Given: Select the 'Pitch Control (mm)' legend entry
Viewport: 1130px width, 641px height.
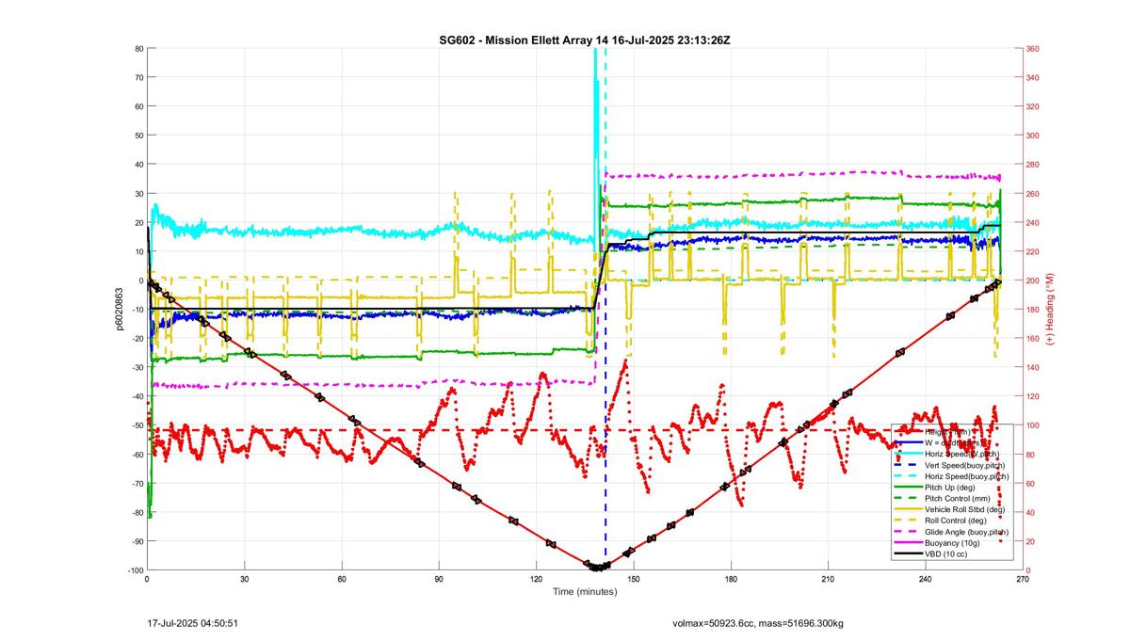Looking at the screenshot, I should tap(957, 498).
